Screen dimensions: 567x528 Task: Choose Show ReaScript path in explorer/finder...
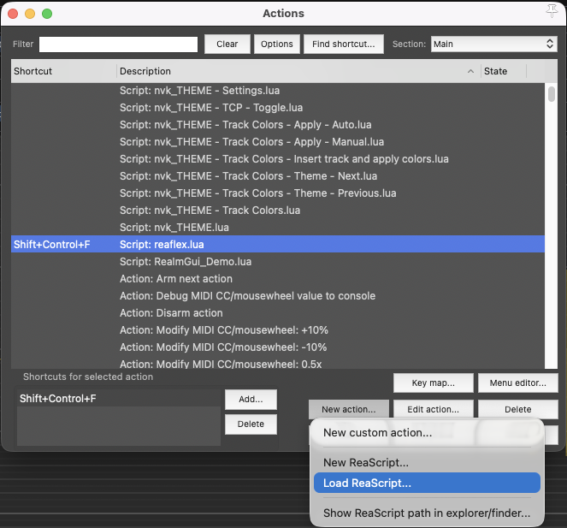pos(427,513)
